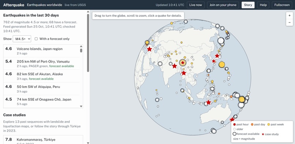Click the 'Updated 10:41 UTC' status text
This screenshot has height=144, width=295.
(170, 5)
